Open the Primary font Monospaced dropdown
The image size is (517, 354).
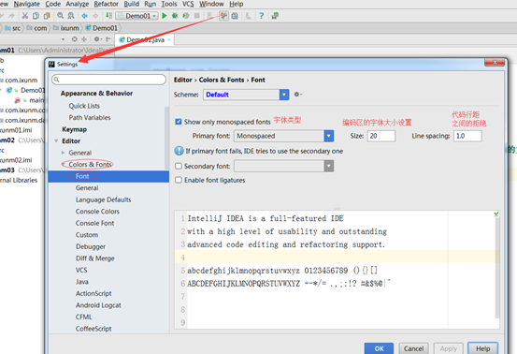coord(329,136)
